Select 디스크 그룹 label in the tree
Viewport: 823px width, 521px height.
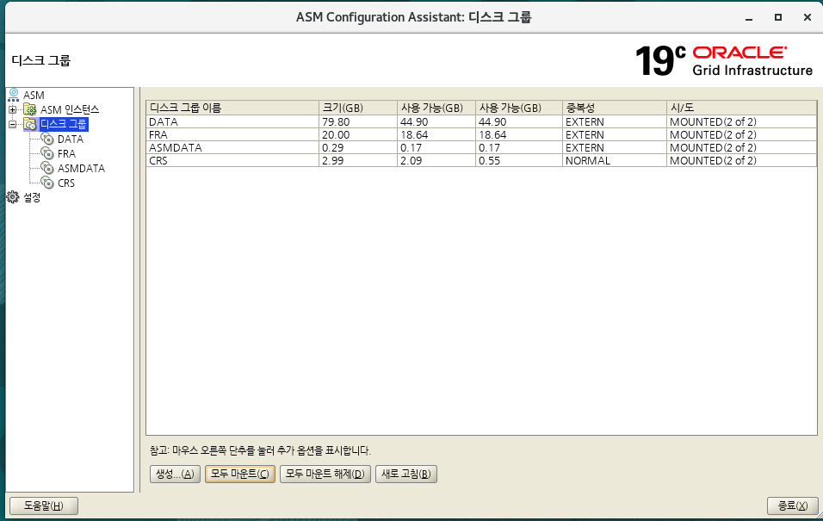coord(64,125)
